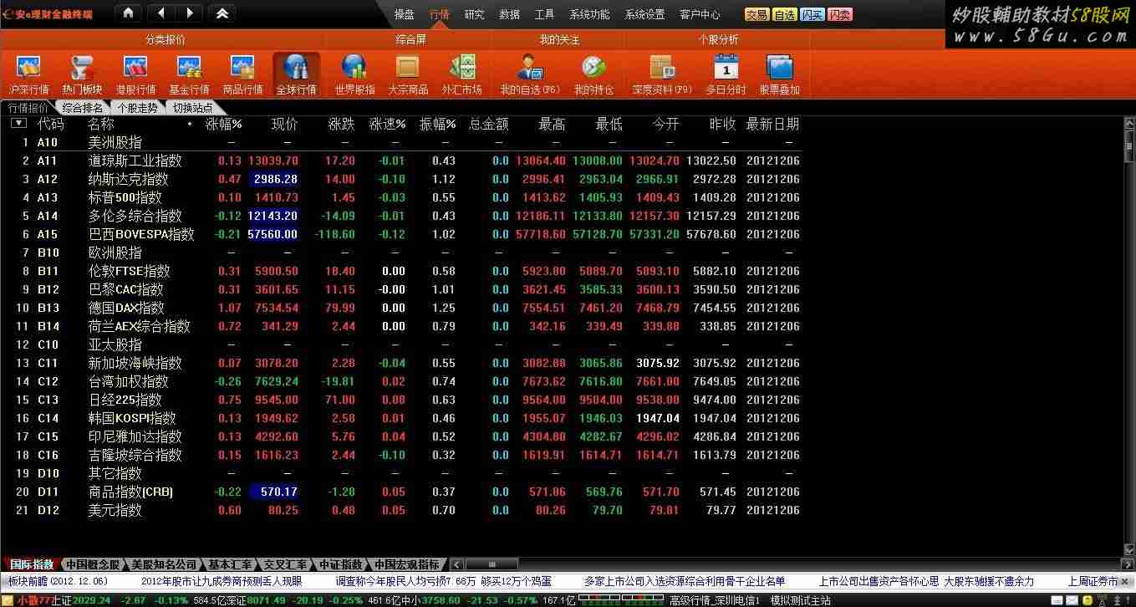The height and width of the screenshot is (607, 1136).
Task: Open 港股行情 Hong Kong quotes icon
Action: [135, 75]
